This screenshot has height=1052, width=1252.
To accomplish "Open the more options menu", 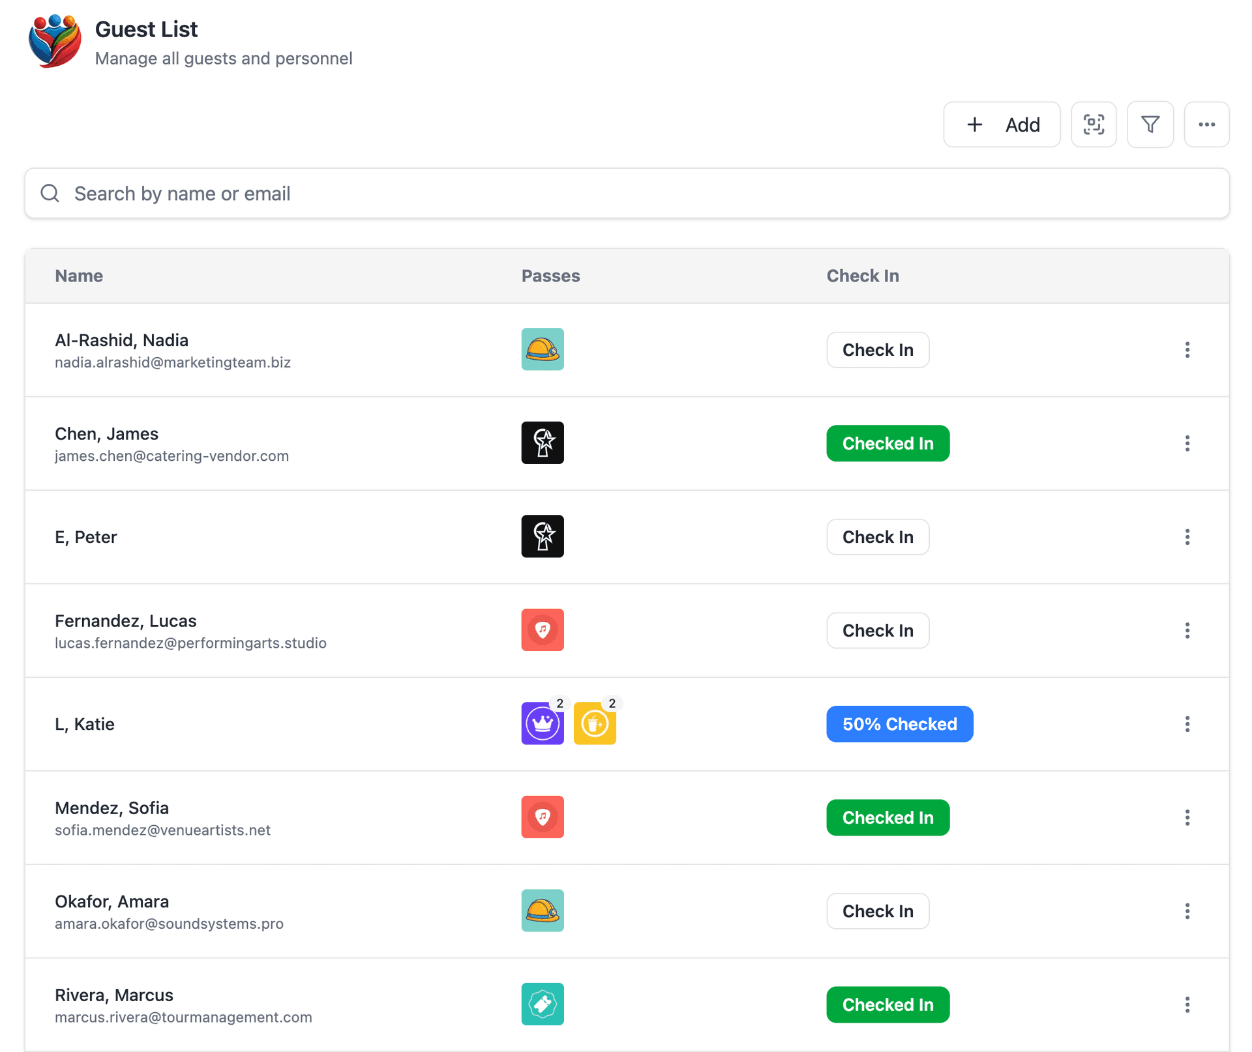I will click(x=1207, y=124).
